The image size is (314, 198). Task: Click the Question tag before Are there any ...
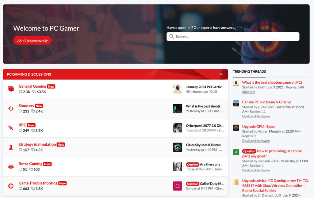pos(193,165)
